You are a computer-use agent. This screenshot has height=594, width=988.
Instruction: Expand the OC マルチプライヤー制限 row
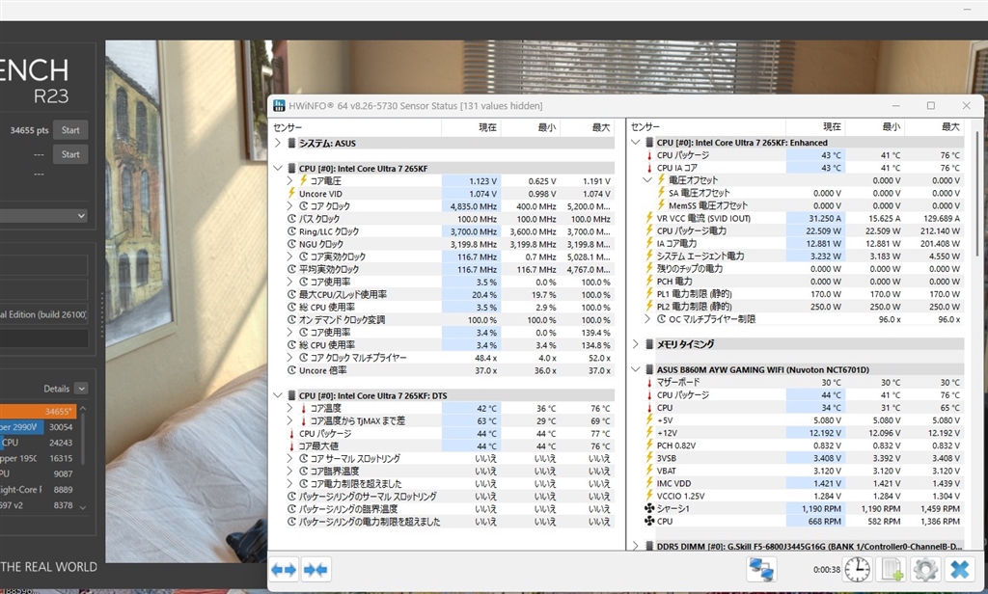point(647,319)
